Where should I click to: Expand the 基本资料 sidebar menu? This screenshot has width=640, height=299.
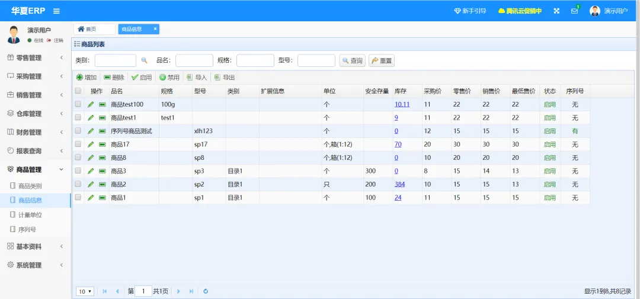(x=36, y=246)
